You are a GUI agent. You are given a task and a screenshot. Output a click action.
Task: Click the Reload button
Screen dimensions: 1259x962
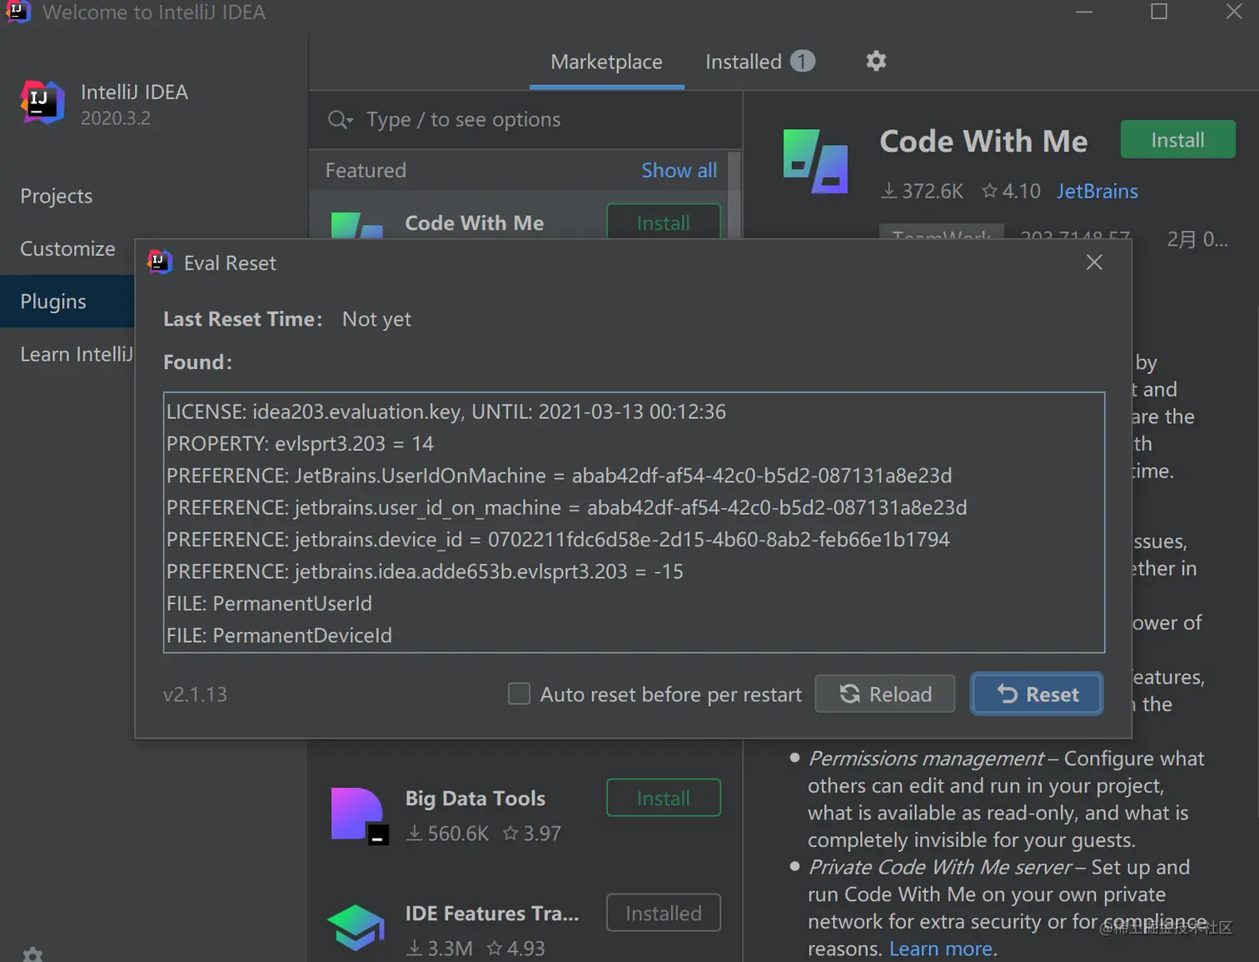tap(884, 694)
